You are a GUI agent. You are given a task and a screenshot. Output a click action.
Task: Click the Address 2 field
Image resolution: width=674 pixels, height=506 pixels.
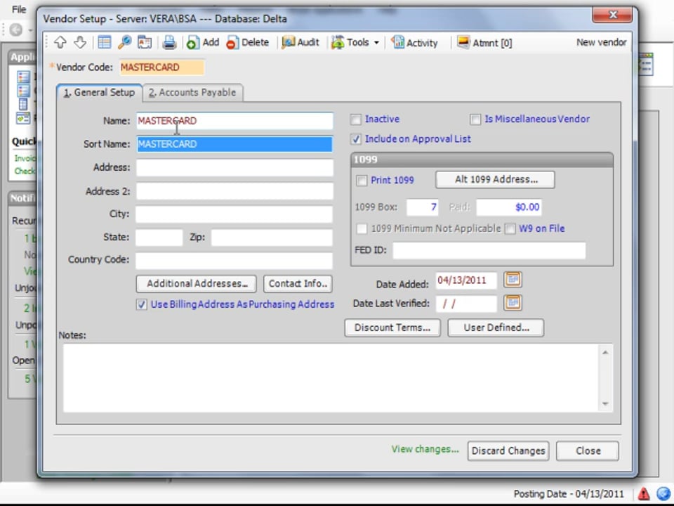(234, 191)
